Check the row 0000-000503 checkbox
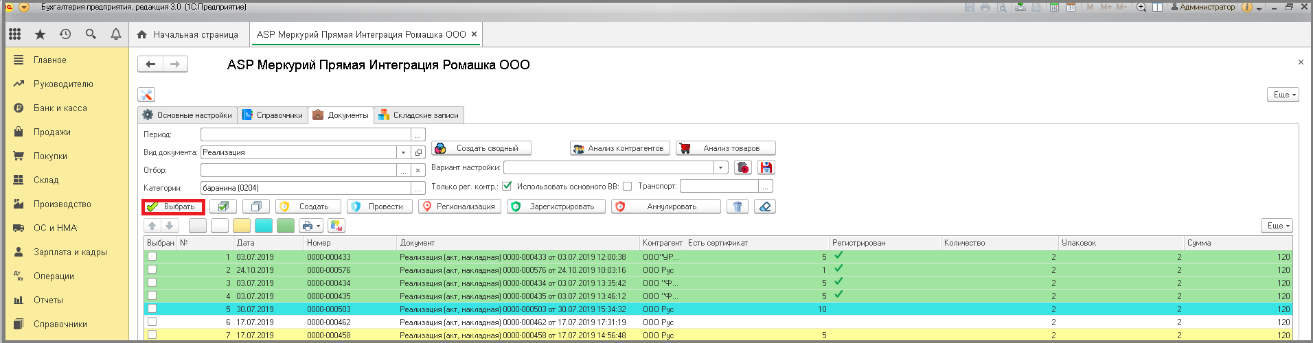Viewport: 1313px width, 343px height. coord(152,309)
